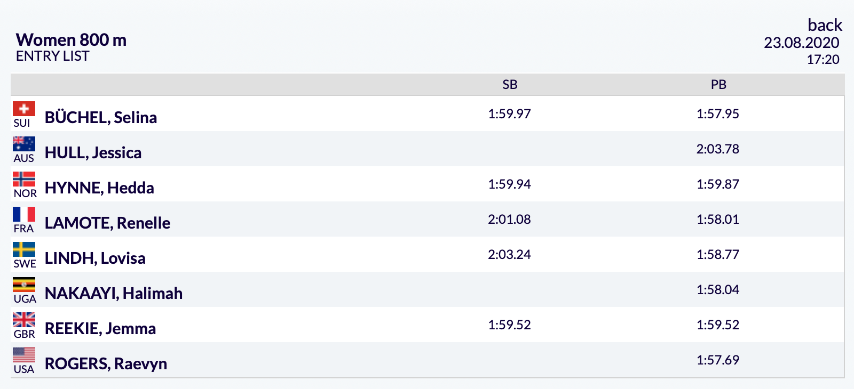The width and height of the screenshot is (854, 389).
Task: Select HYNNE, Hedda entry
Action: click(x=99, y=188)
